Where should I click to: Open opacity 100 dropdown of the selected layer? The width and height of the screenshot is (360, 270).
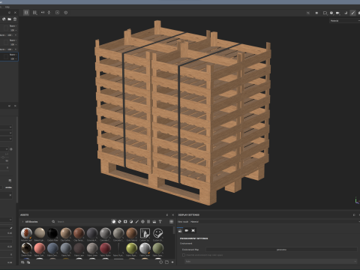pos(13,58)
